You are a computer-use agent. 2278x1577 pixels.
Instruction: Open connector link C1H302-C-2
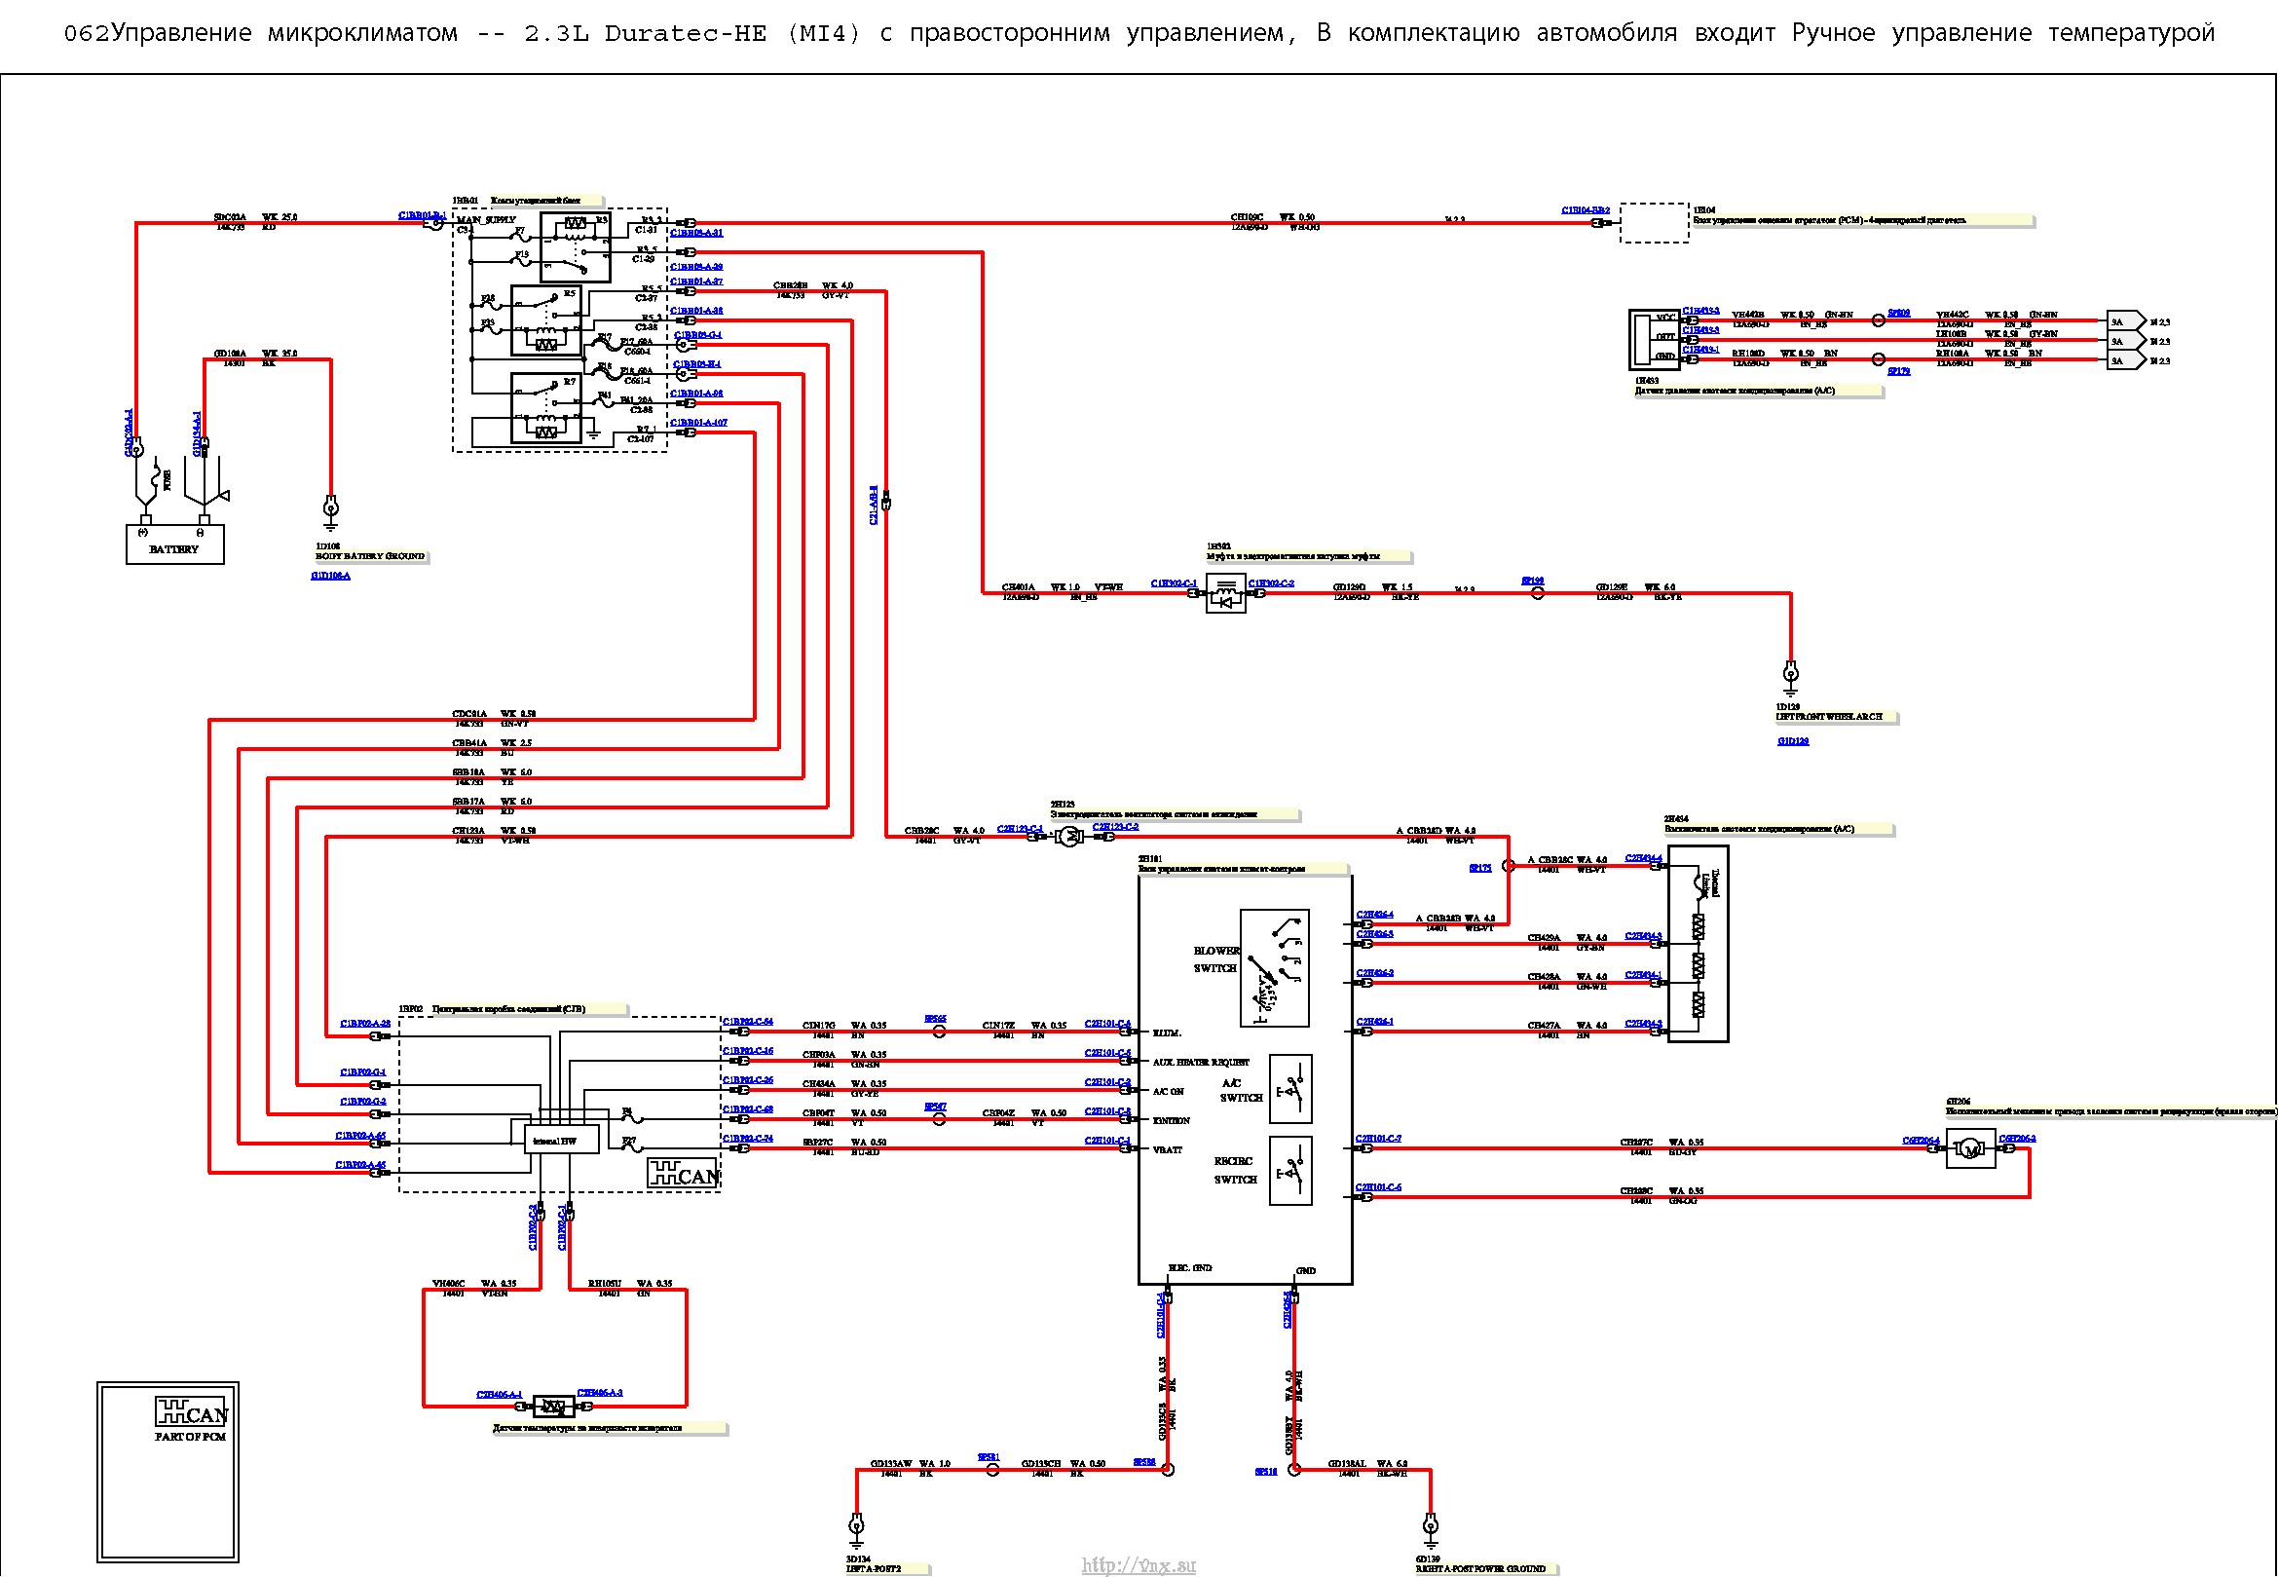1271,584
